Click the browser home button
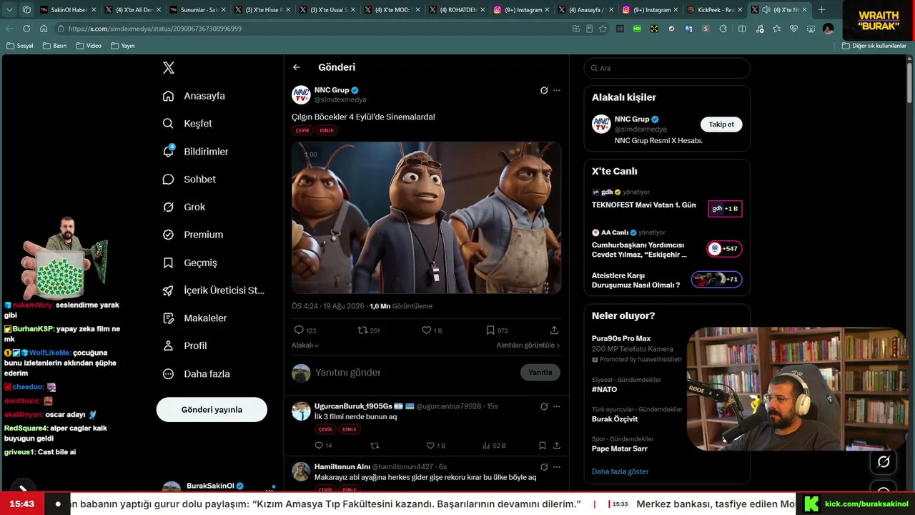The width and height of the screenshot is (915, 515). pos(44,29)
